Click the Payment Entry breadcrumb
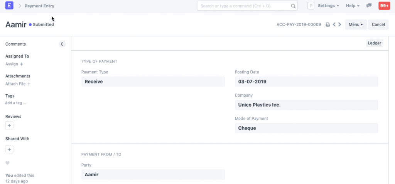 point(39,6)
